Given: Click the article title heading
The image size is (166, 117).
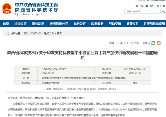Looking at the screenshot, I should click(82, 55).
